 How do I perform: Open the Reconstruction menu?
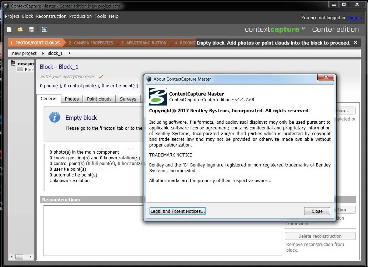[51, 16]
